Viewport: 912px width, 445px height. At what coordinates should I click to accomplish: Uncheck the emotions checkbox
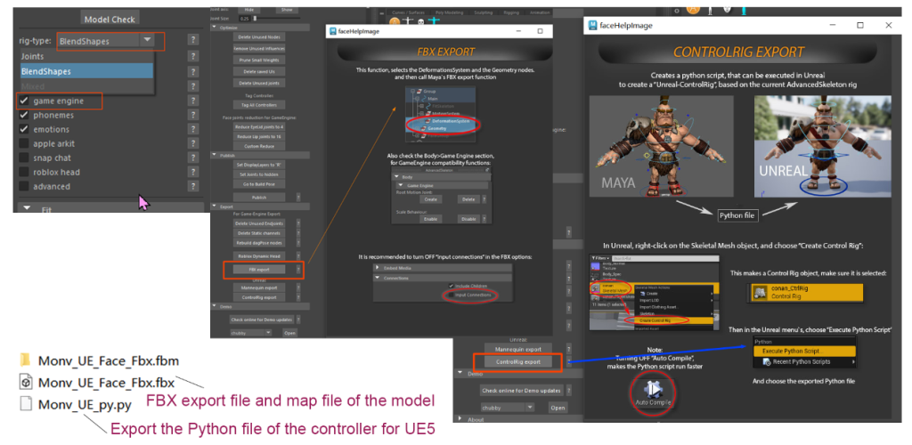(x=24, y=130)
